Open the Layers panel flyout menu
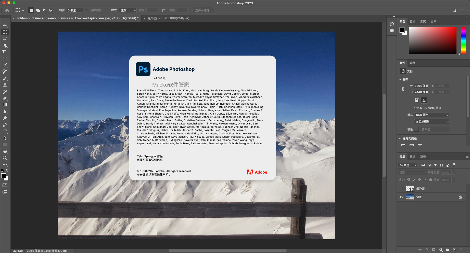 coord(467,157)
